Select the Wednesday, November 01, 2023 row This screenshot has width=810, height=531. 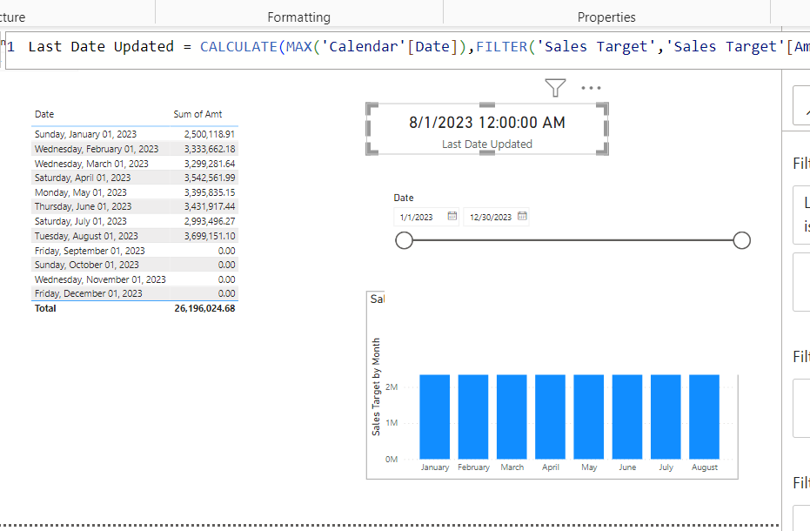pyautogui.click(x=134, y=279)
